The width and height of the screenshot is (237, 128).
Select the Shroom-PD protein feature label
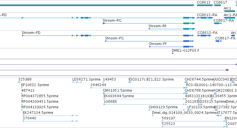tap(31, 33)
